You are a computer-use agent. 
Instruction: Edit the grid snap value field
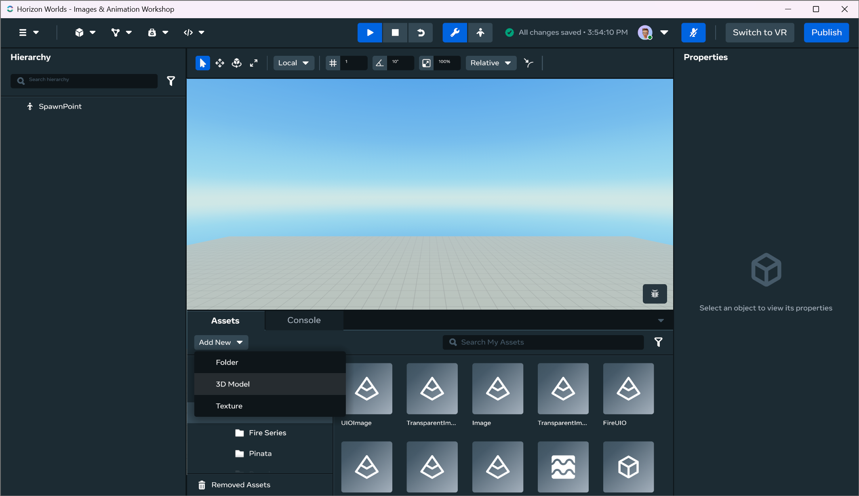point(354,63)
